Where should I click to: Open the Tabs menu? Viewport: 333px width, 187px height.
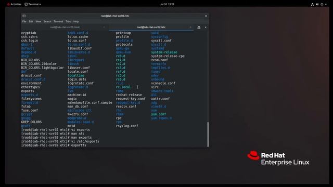tap(68, 21)
